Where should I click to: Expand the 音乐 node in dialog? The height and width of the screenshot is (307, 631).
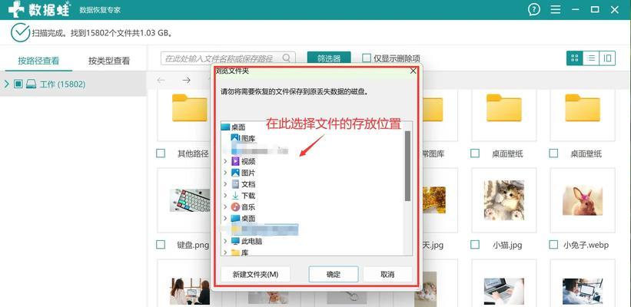click(x=225, y=207)
